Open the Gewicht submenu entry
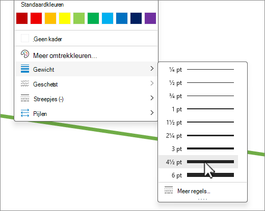Screen dimensions: 265x211 tap(86, 69)
